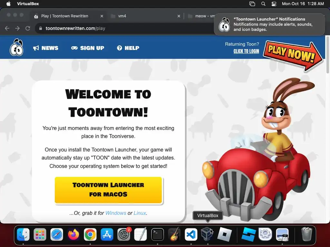Open the Apple menu

click(x=8, y=4)
